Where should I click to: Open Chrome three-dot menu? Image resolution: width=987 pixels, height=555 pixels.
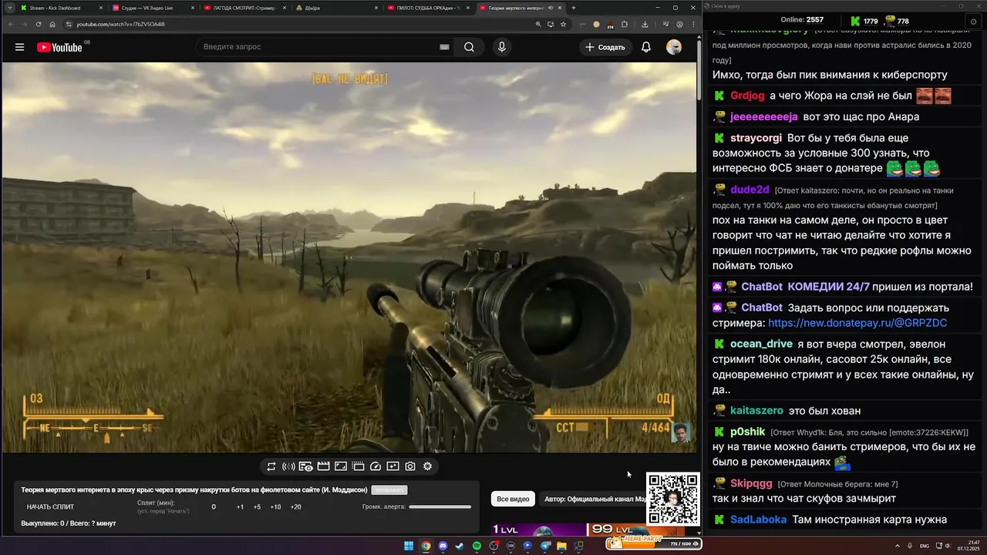693,24
